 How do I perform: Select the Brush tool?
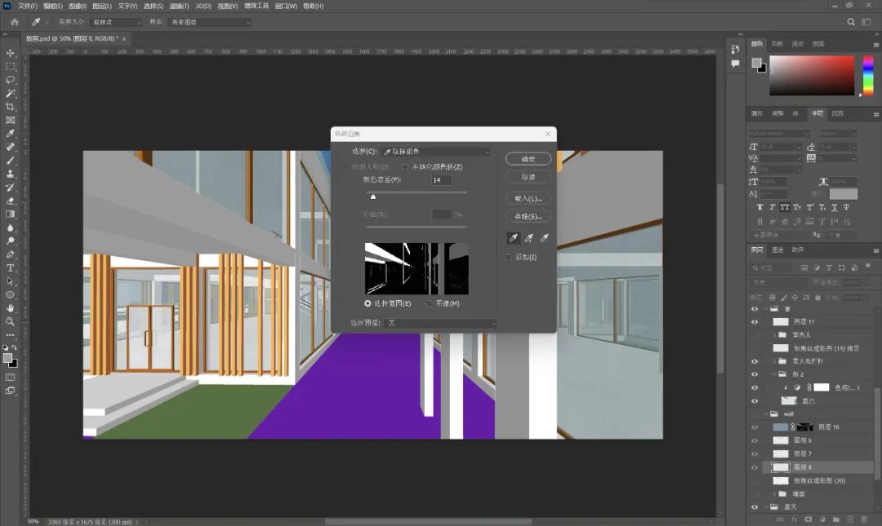tap(10, 161)
